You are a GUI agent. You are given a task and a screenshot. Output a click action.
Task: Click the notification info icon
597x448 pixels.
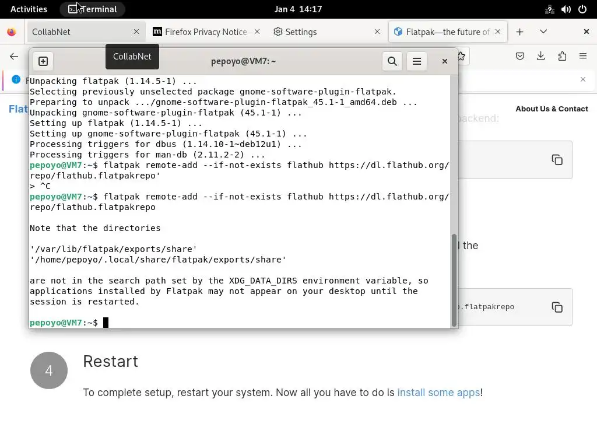tap(16, 79)
